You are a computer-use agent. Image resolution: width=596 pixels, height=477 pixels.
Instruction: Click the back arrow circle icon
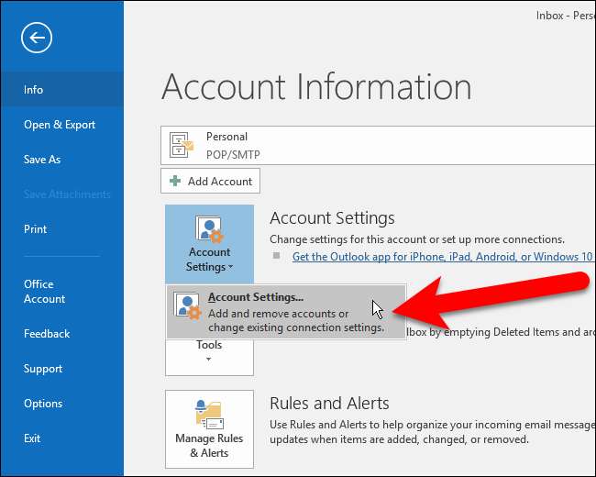[x=38, y=38]
